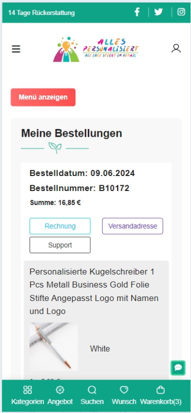Click the Rechnung button

[60, 226]
